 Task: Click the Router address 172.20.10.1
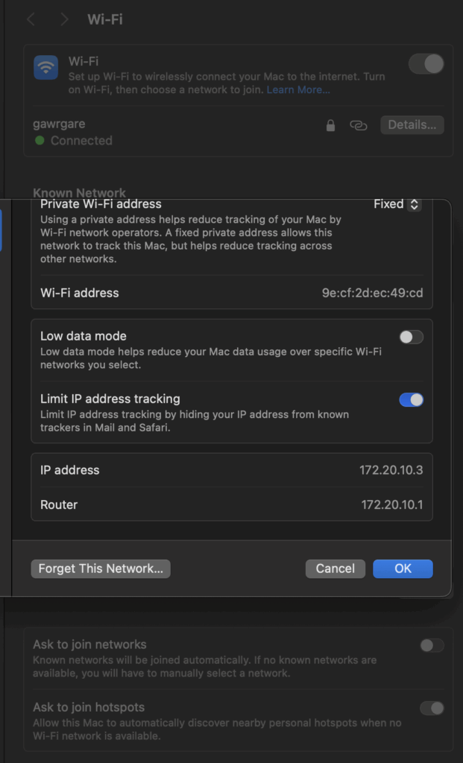pos(391,504)
